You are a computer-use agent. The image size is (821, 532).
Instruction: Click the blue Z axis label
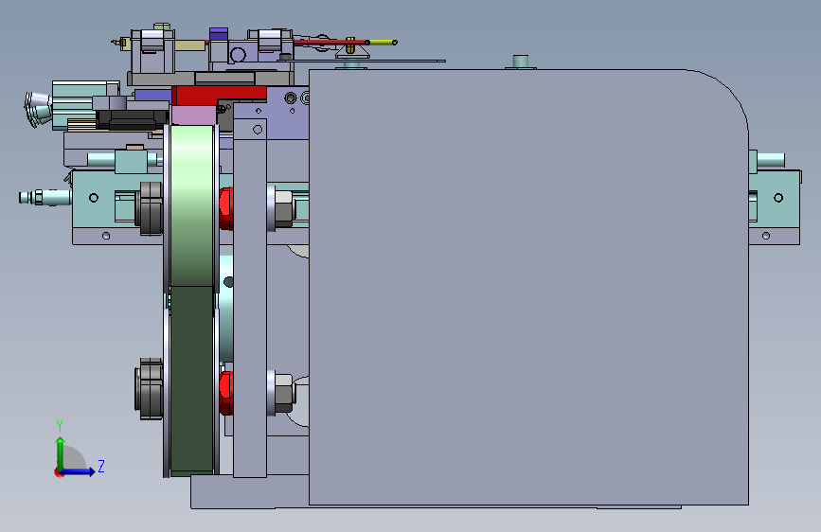[101, 466]
